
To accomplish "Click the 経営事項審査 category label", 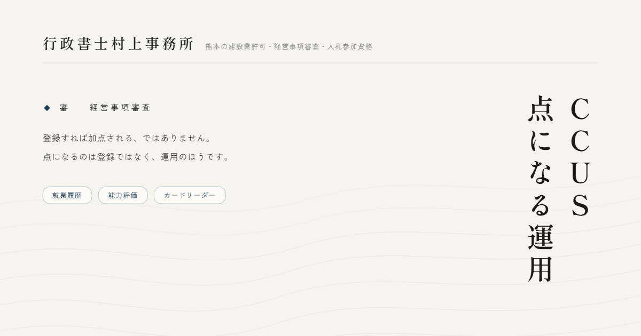I will [120, 108].
